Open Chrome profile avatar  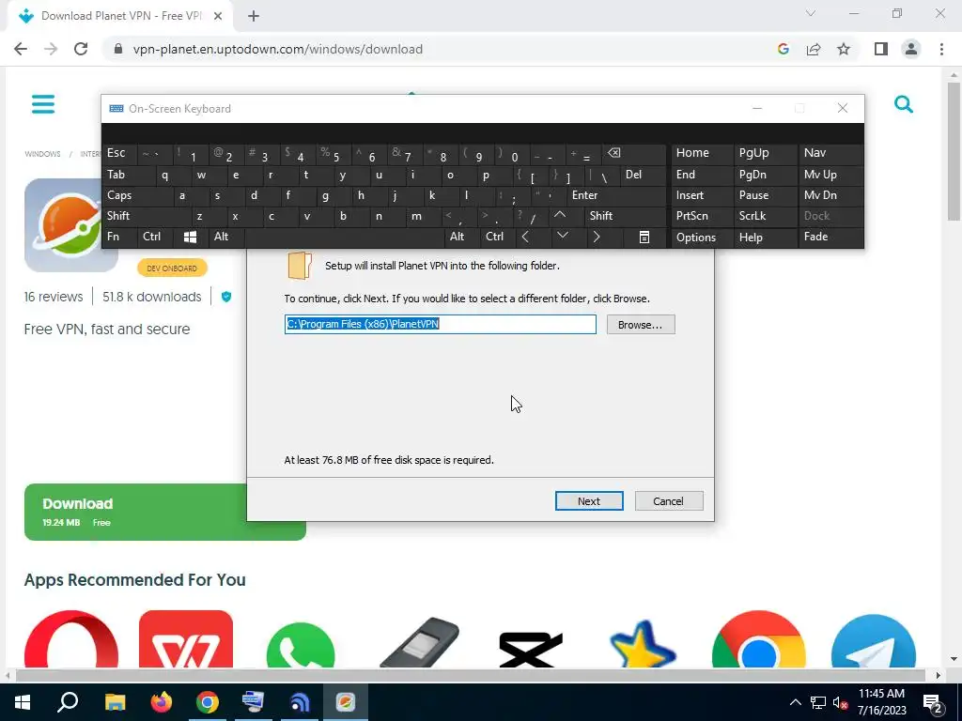click(911, 49)
